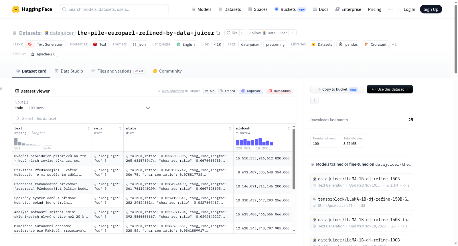Click the Datasets library tag
Viewport: 458px width, 246px height.
click(322, 44)
